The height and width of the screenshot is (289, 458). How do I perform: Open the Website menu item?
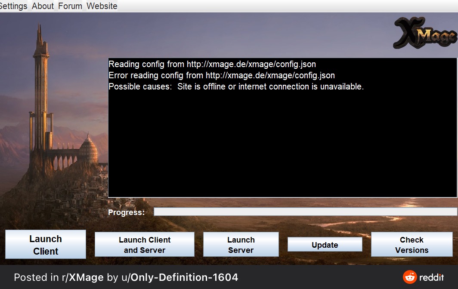(x=102, y=6)
